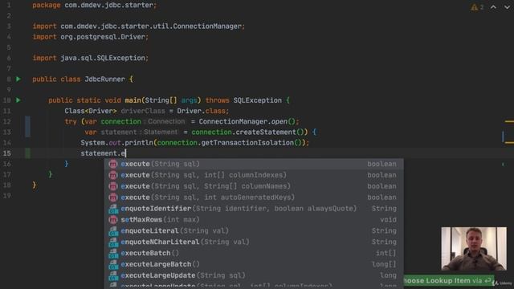Image resolution: width=514 pixels, height=289 pixels.
Task: Pick enquoteIdentifier completion item
Action: click(254, 209)
